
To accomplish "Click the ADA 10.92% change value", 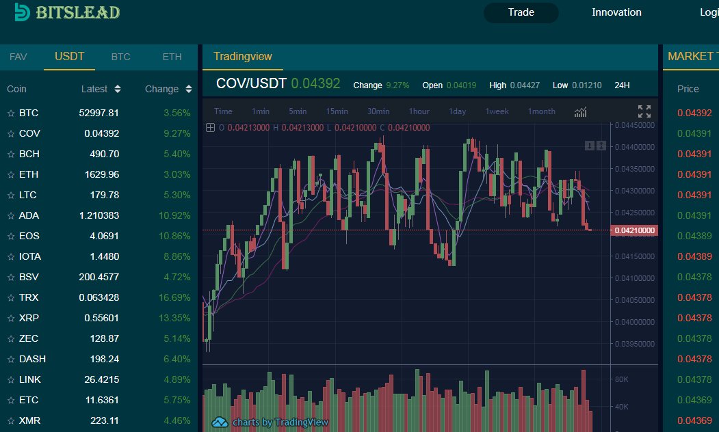I will point(174,215).
